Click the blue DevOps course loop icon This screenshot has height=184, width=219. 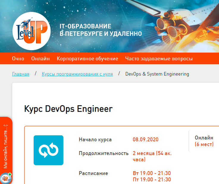[49, 150]
